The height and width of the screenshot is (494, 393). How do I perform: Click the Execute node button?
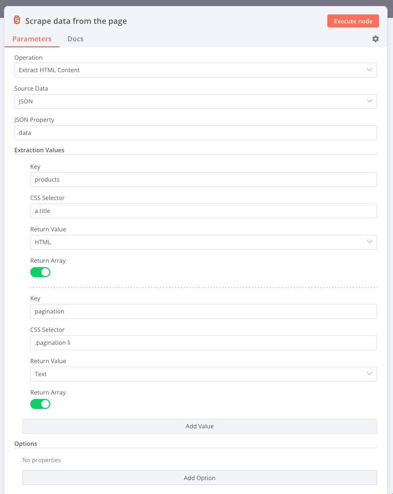click(x=353, y=21)
